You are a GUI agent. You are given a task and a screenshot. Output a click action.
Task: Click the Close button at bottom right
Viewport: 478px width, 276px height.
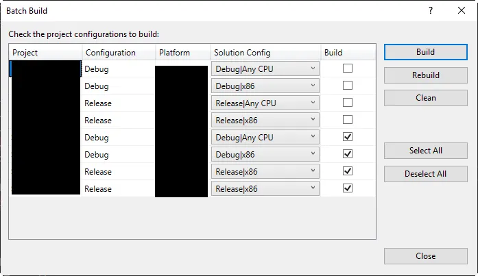point(425,255)
